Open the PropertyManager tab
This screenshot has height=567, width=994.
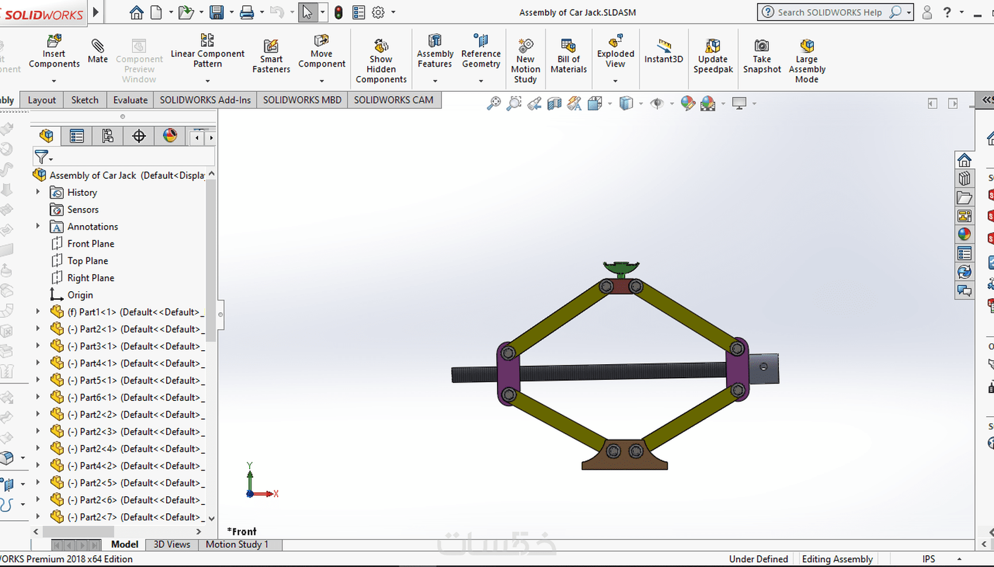(77, 136)
